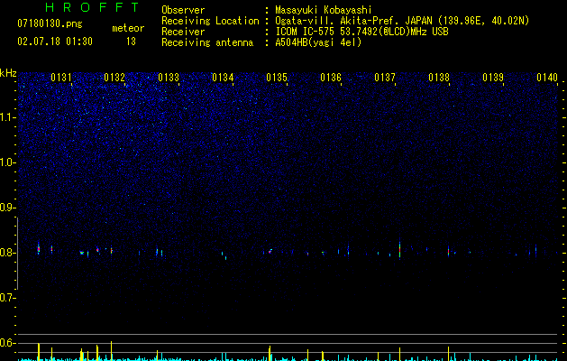Click the Receiving Location label
Image resolution: width=567 pixels, height=361 pixels.
[210, 21]
